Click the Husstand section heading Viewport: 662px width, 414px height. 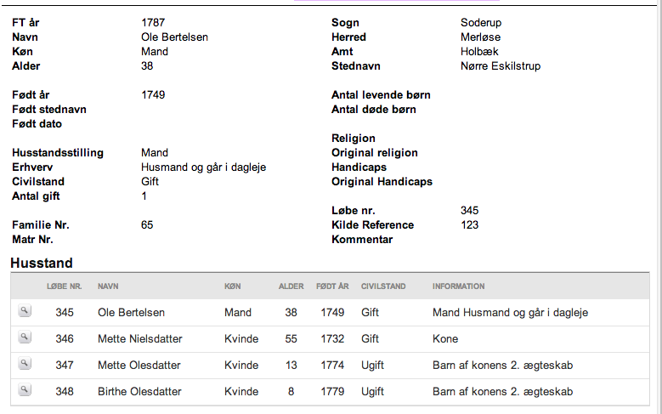click(42, 264)
